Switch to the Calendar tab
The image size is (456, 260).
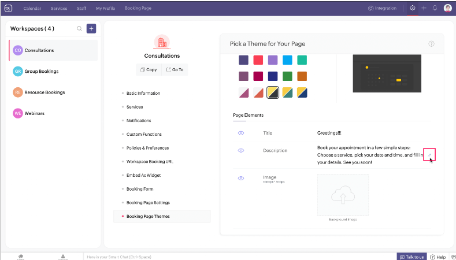[x=32, y=9]
